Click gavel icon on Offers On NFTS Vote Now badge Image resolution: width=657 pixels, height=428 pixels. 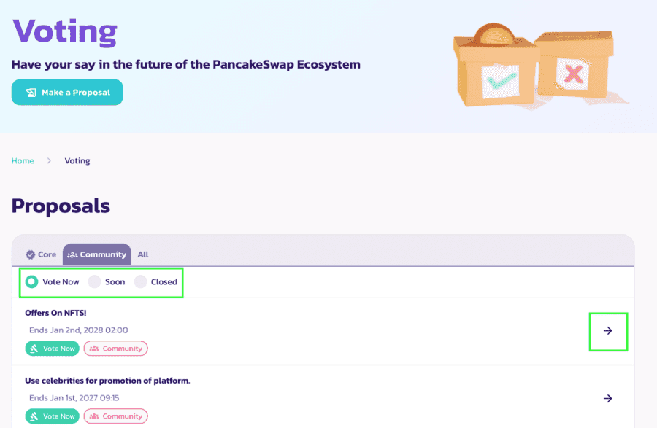pyautogui.click(x=34, y=349)
